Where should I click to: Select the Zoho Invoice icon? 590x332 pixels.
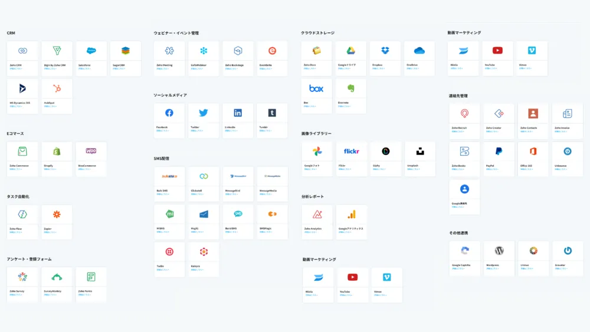point(568,114)
